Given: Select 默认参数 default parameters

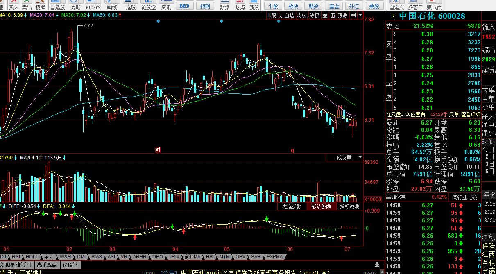Looking at the screenshot, I should [321, 206].
